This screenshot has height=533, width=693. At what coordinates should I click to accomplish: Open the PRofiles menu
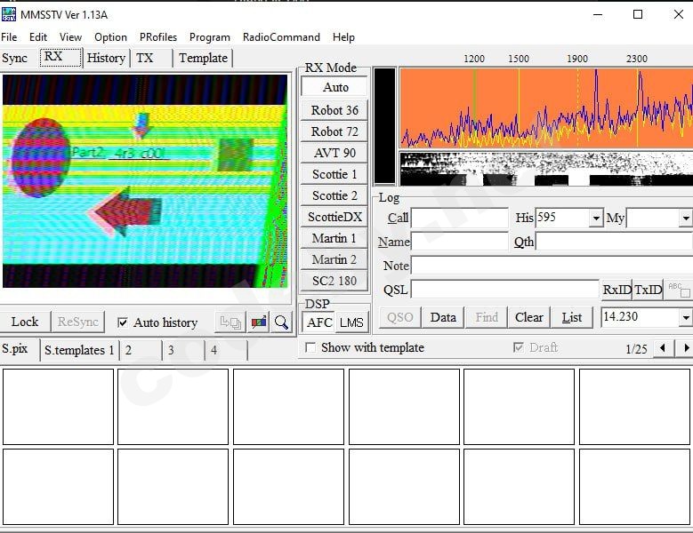[158, 37]
